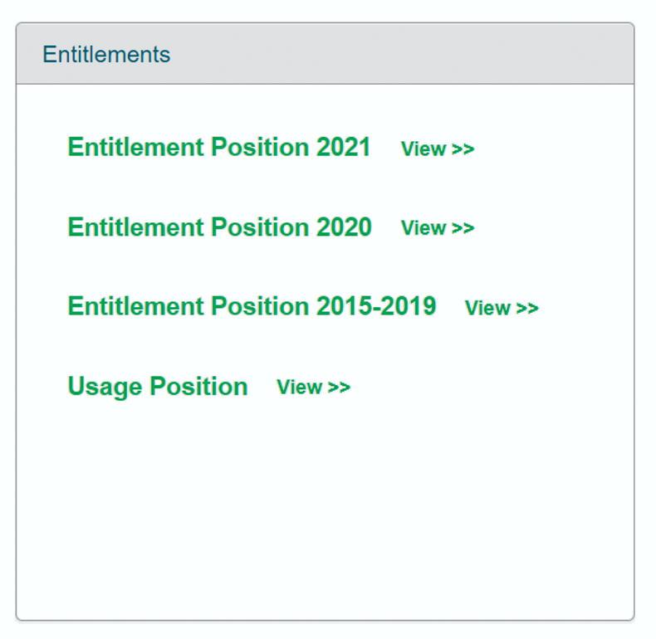Viewport: 656px width, 639px height.
Task: Open the Entitlement Position 2021 View link
Action: 437,149
